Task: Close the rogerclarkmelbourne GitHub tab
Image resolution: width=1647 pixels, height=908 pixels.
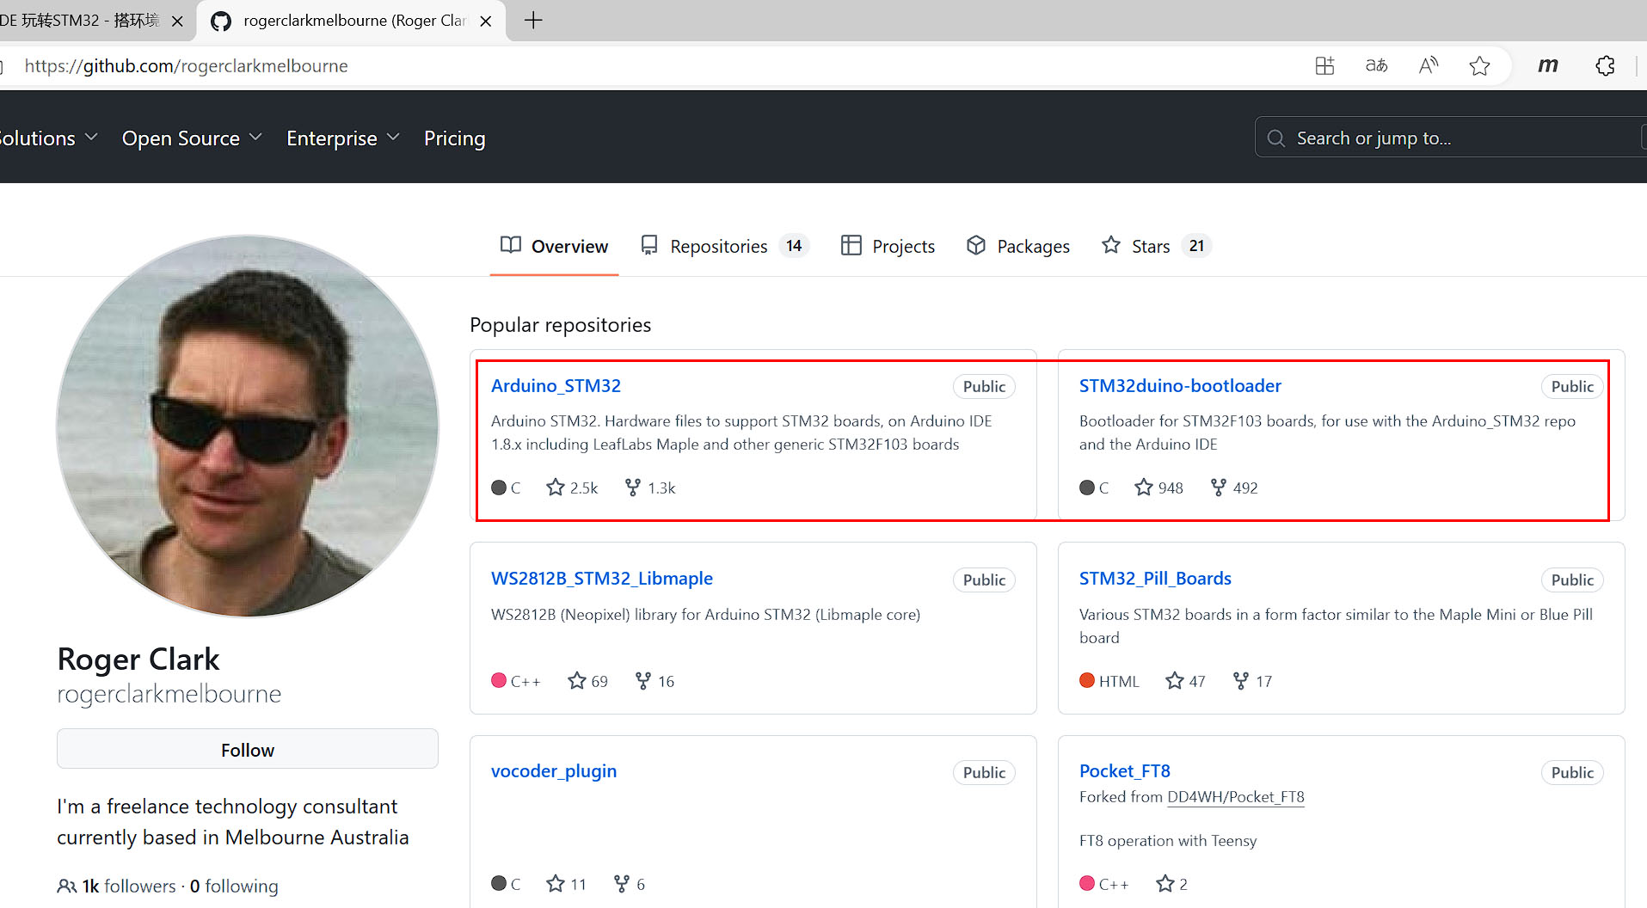Action: click(486, 21)
